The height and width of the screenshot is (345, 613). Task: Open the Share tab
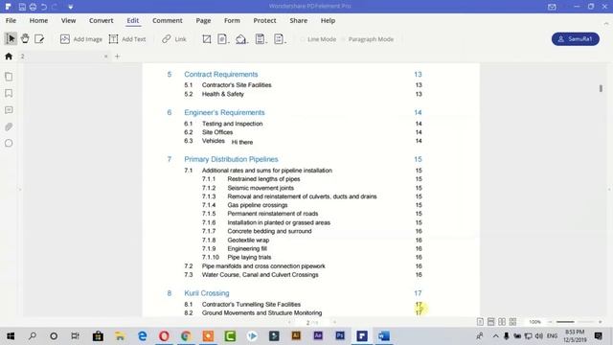[x=298, y=21]
